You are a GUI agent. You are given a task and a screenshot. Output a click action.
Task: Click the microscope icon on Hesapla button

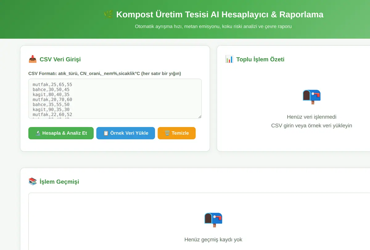coord(38,133)
